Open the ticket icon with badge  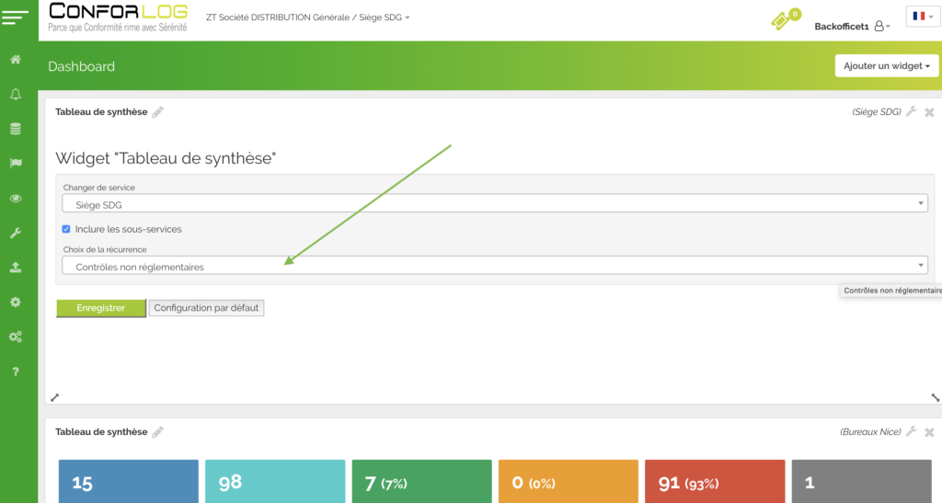coord(784,20)
